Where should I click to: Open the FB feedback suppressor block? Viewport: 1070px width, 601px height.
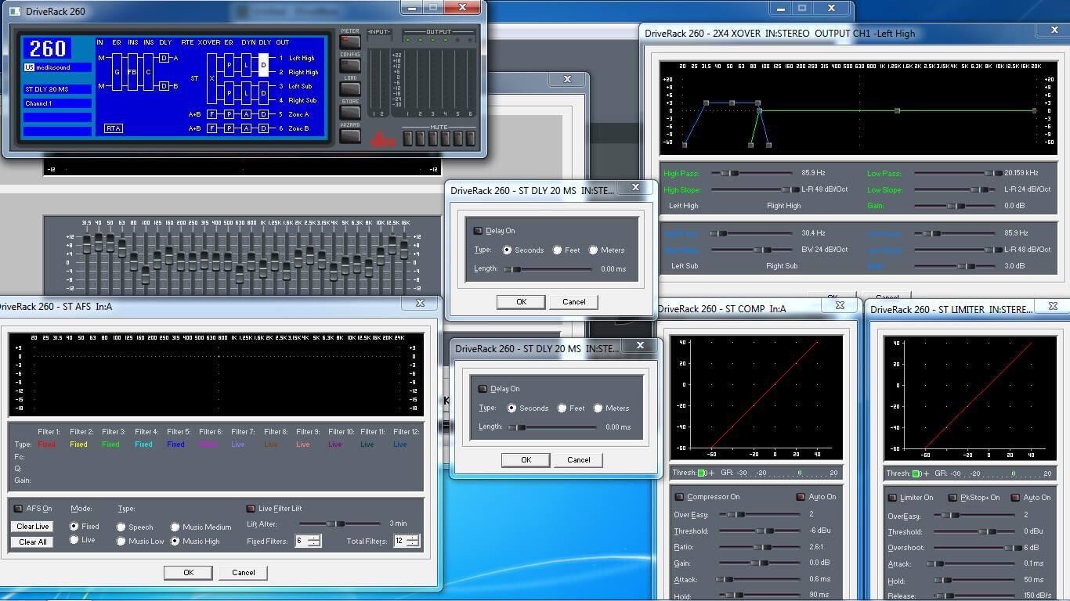(x=132, y=72)
